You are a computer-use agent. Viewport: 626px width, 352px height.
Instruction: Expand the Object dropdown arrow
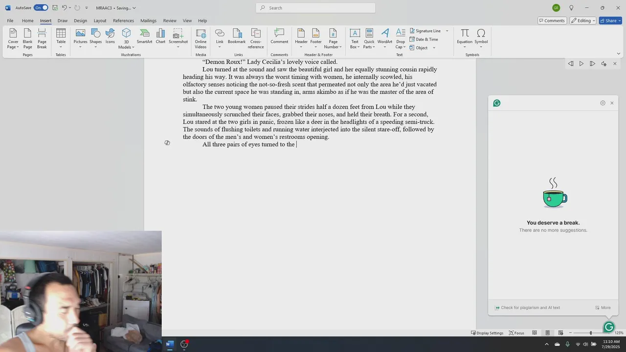pos(434,48)
